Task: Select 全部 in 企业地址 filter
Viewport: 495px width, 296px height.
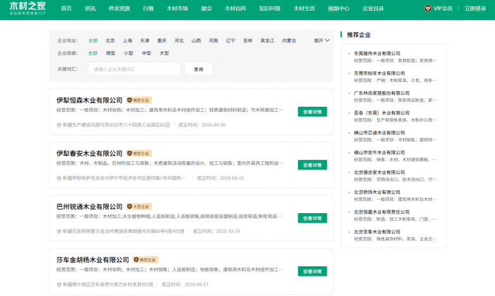Action: point(93,40)
